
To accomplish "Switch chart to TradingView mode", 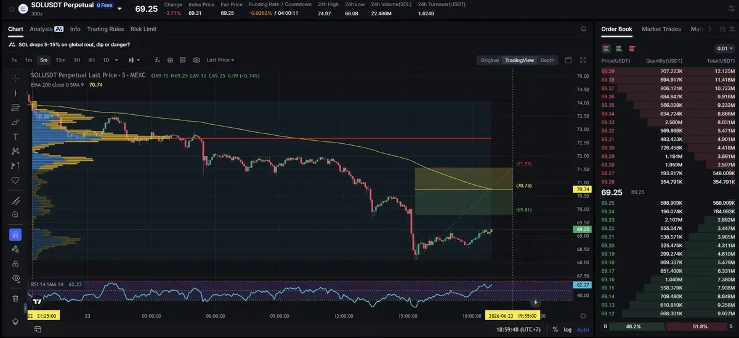I will 520,60.
